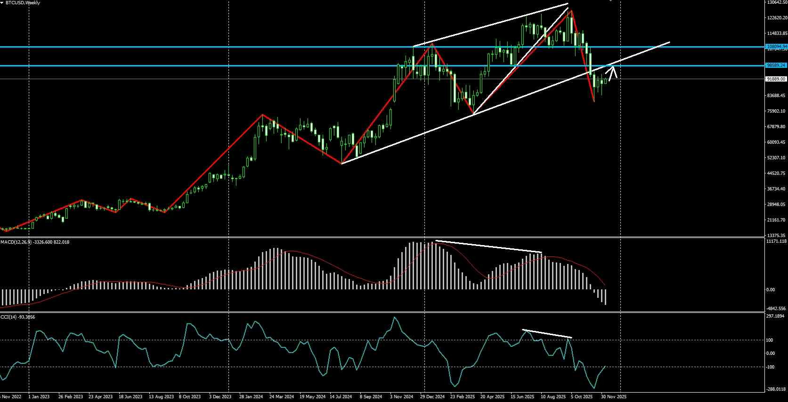Click the 1 Jan 2023 date label
788x402 pixels.
tap(39, 397)
